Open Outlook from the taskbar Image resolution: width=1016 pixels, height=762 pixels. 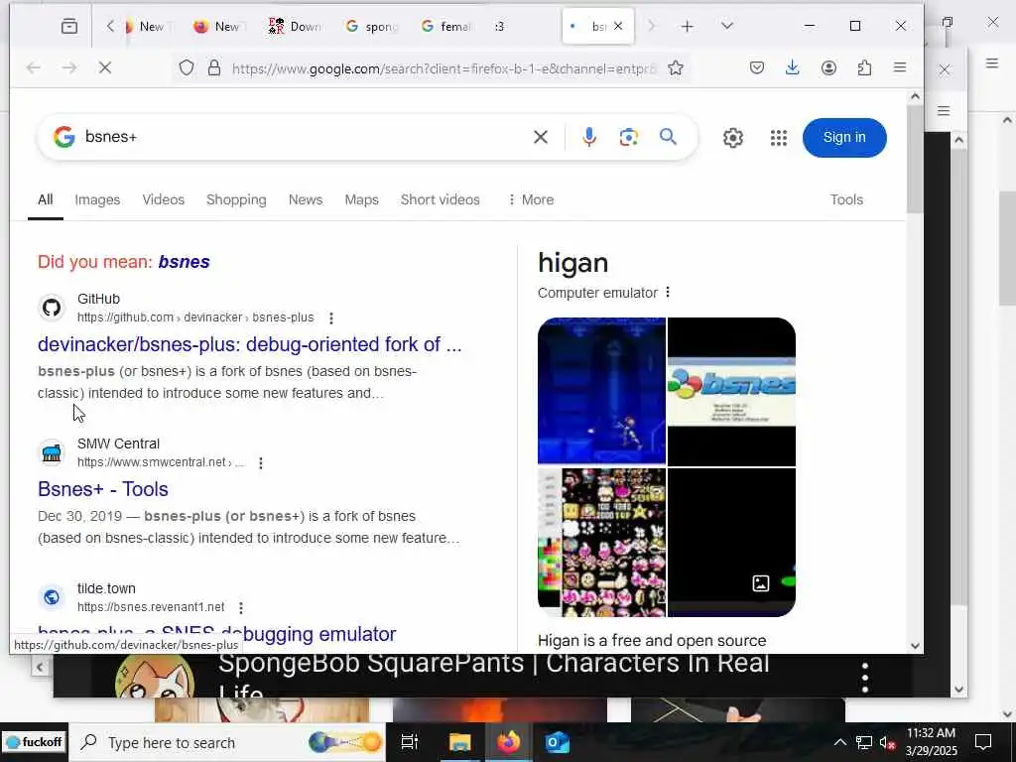click(x=557, y=742)
